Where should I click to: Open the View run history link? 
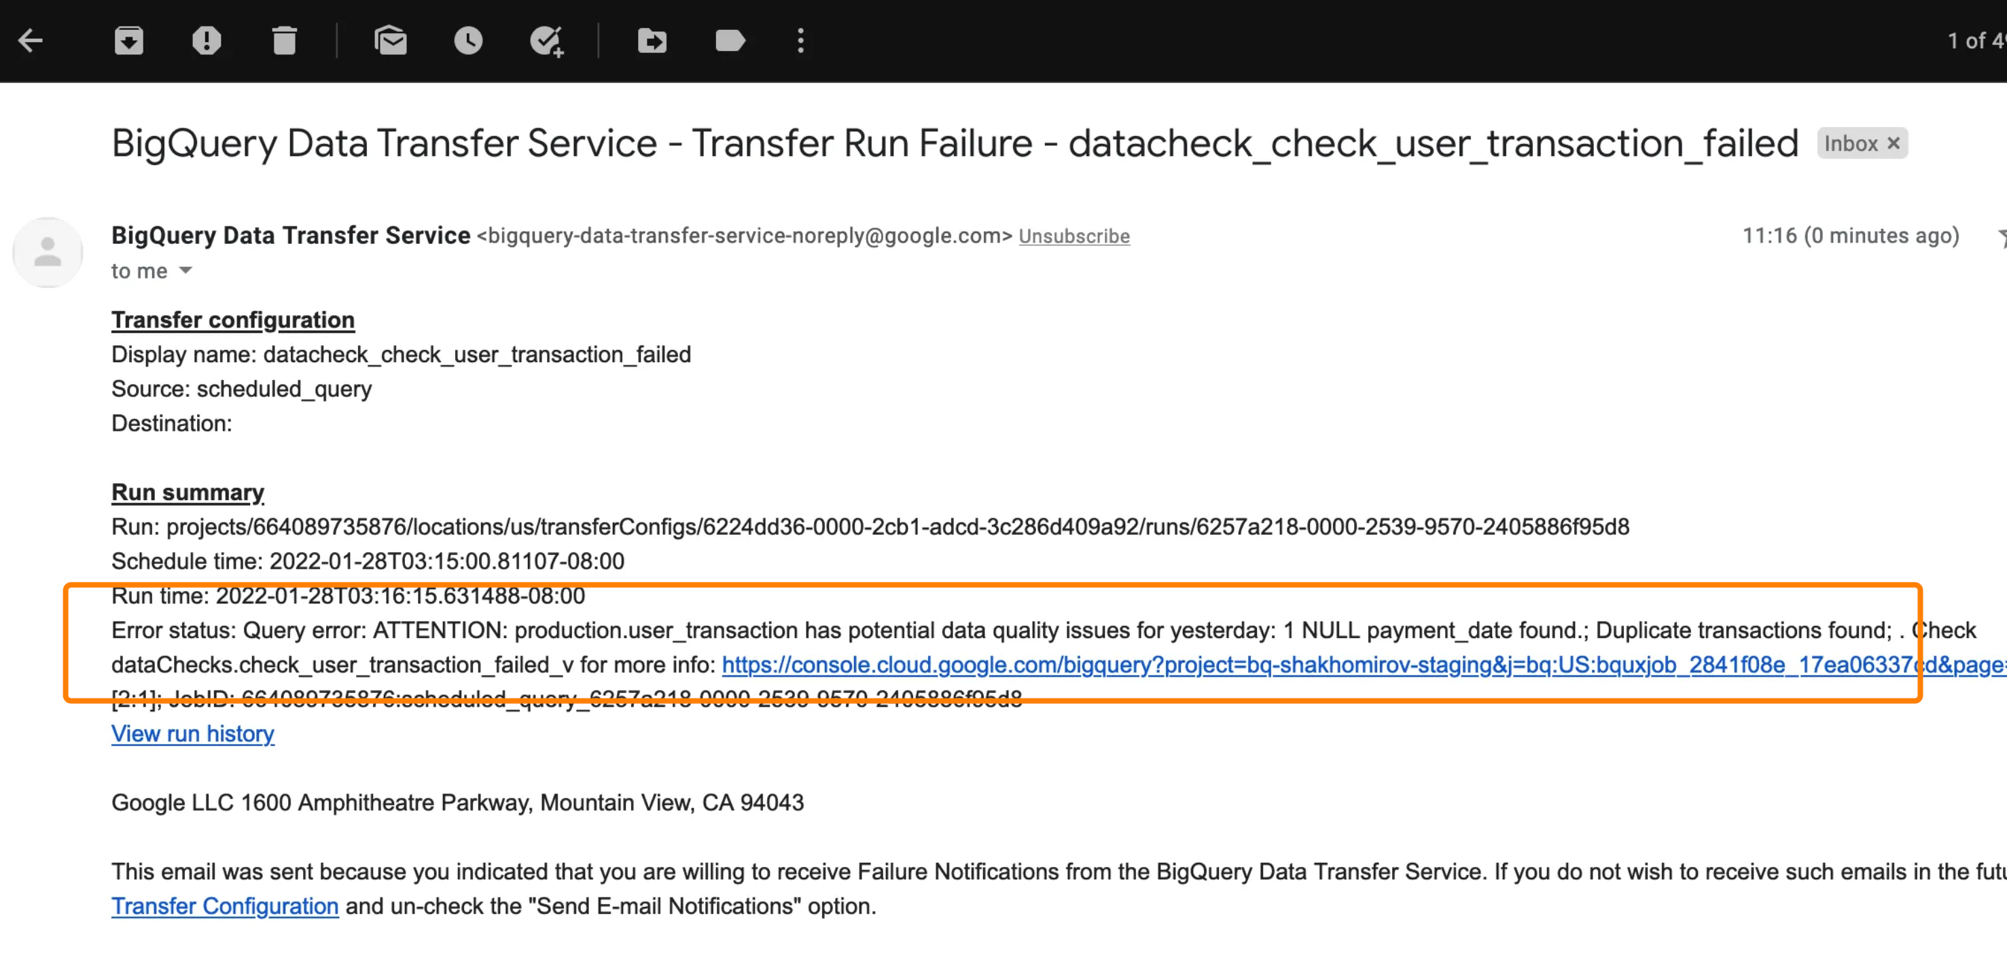coord(192,733)
